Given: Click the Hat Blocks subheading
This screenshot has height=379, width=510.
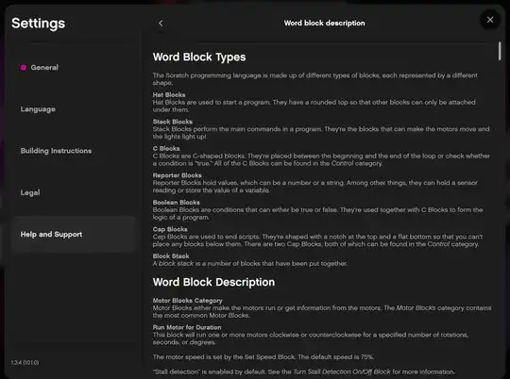Looking at the screenshot, I should tap(169, 95).
